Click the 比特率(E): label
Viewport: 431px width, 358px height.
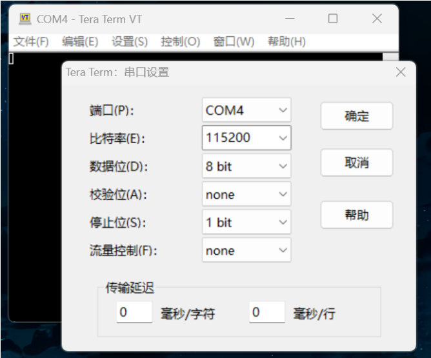[117, 138]
